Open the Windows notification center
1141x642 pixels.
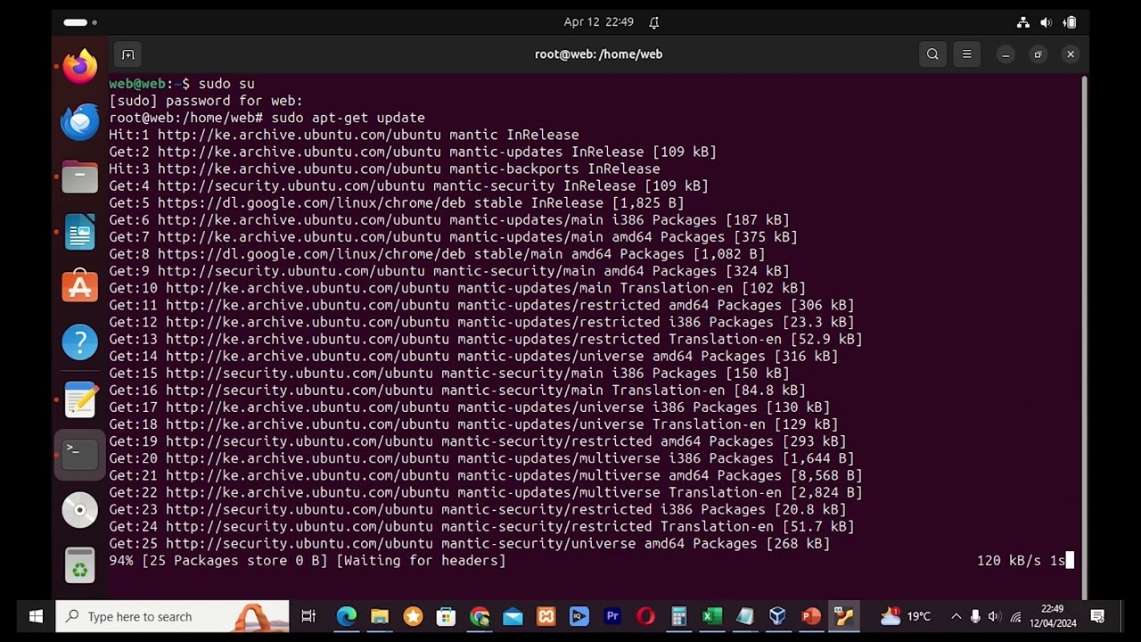pyautogui.click(x=1098, y=616)
